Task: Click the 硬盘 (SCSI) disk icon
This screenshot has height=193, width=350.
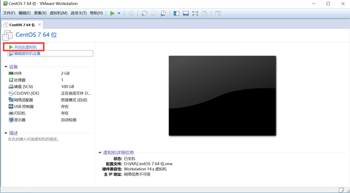Action: coord(11,87)
